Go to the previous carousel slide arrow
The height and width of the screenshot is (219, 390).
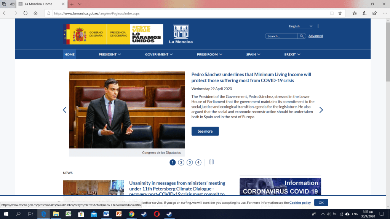point(64,110)
